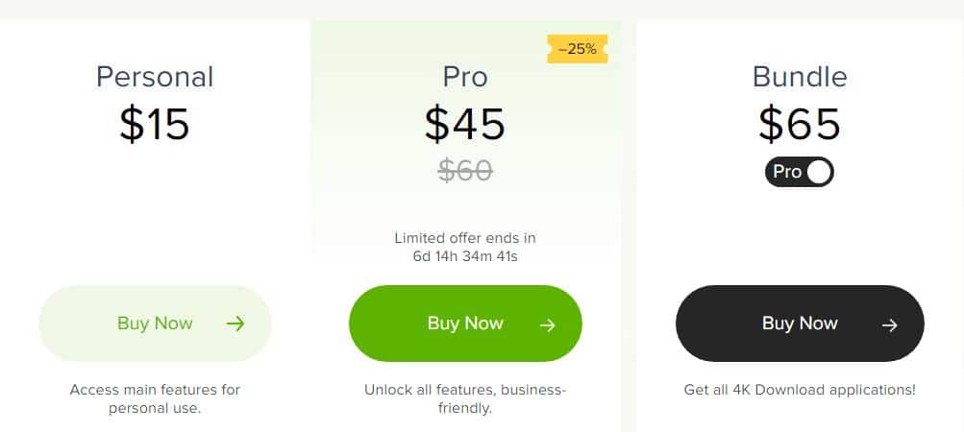Click the 'Limited offer ends in' label
Screen dimensions: 964x432
(465, 237)
